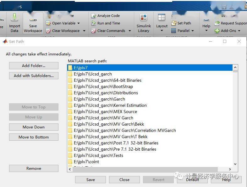Viewport: 247px width, 187px height.
Task: Click the Request Support icon
Action: point(217,23)
